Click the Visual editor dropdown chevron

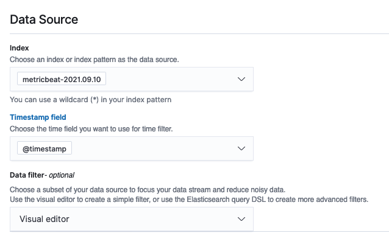[x=241, y=219]
